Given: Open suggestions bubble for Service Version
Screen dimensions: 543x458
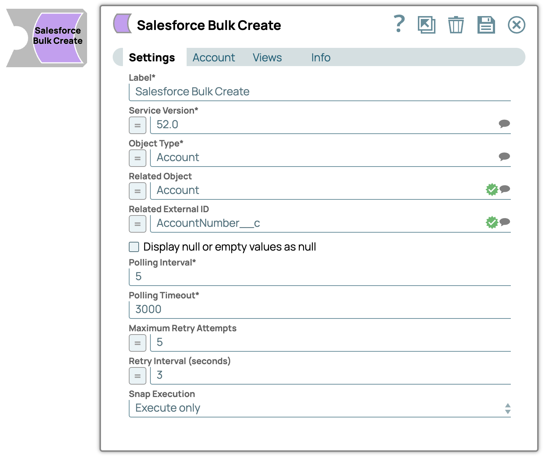Looking at the screenshot, I should click(x=504, y=124).
